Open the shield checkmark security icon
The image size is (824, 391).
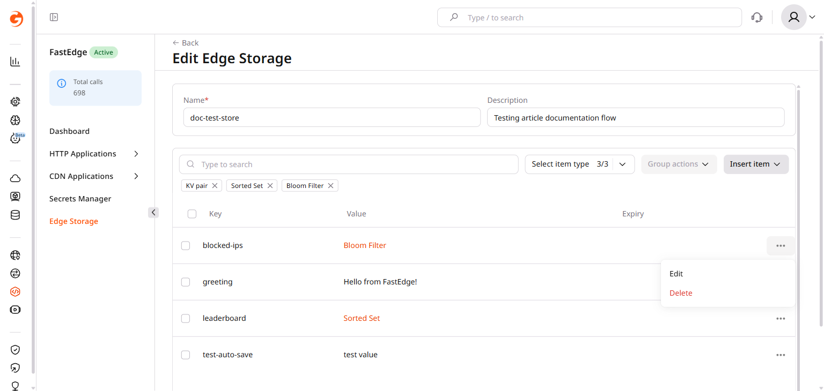pyautogui.click(x=15, y=350)
